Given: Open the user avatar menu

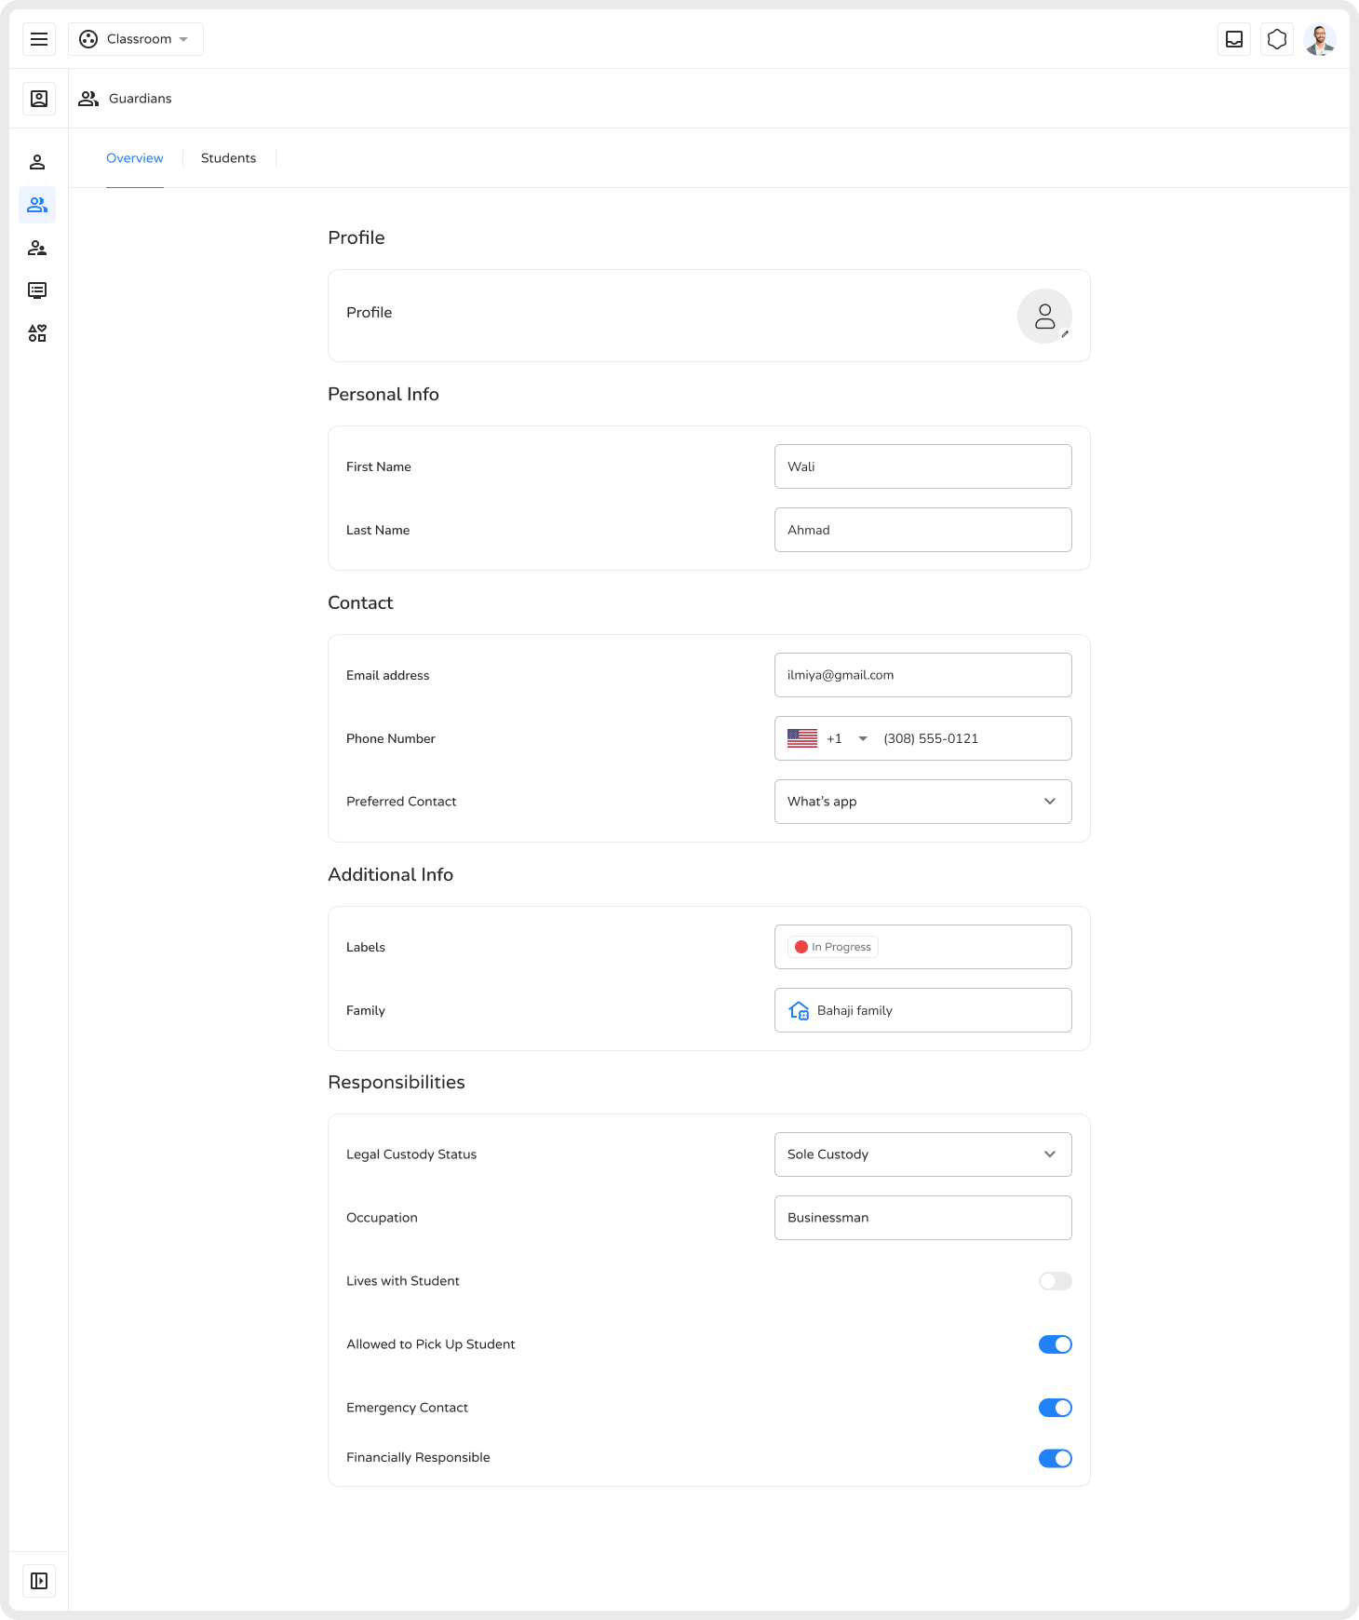Looking at the screenshot, I should point(1320,39).
